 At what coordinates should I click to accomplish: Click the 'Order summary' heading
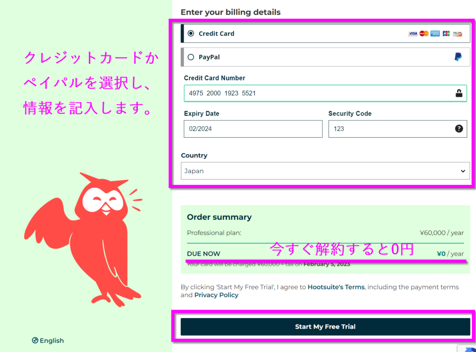coord(219,217)
